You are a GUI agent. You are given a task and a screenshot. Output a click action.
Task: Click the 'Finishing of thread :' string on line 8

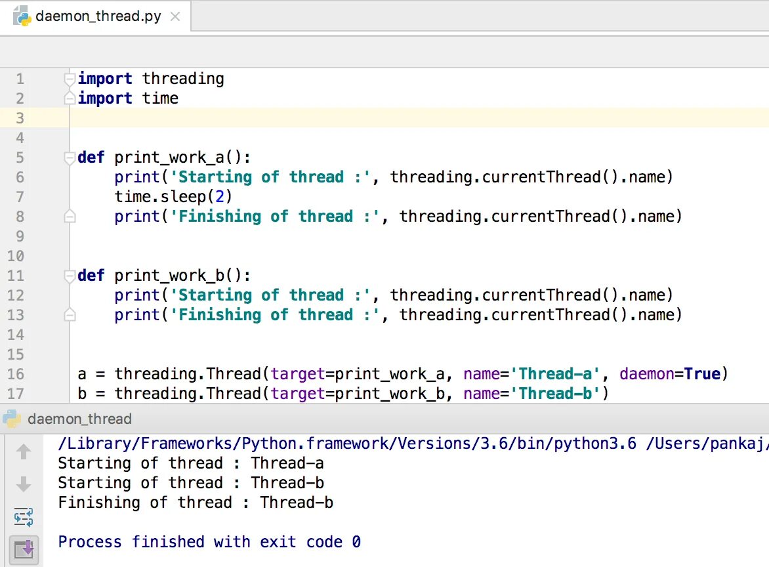275,217
